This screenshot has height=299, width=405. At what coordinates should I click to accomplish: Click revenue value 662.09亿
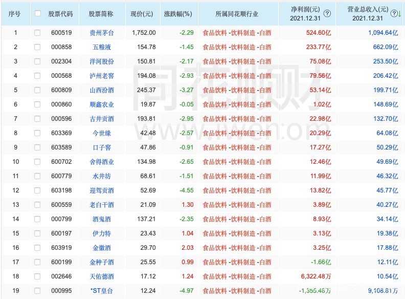tap(386, 47)
